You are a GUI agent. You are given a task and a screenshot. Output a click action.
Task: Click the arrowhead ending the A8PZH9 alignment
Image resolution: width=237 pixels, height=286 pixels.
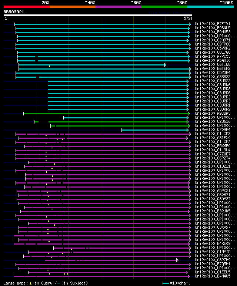click(x=177, y=260)
